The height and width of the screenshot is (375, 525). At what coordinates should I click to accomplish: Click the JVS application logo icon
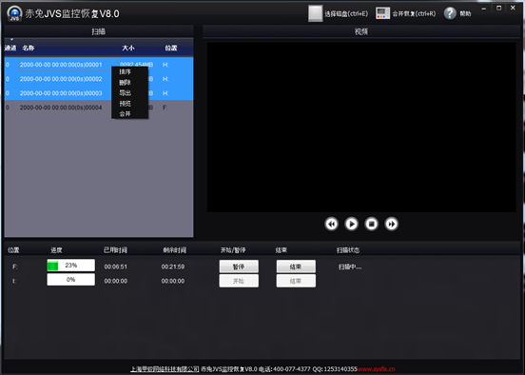tap(14, 13)
